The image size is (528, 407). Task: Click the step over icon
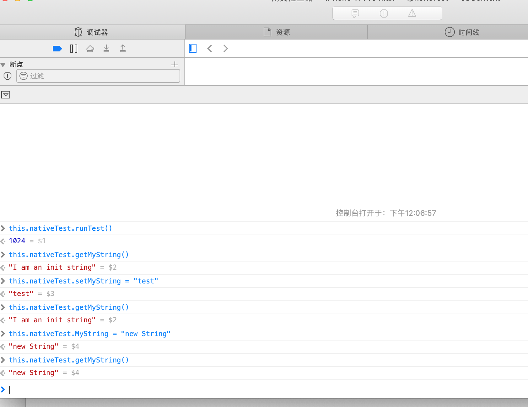[90, 49]
